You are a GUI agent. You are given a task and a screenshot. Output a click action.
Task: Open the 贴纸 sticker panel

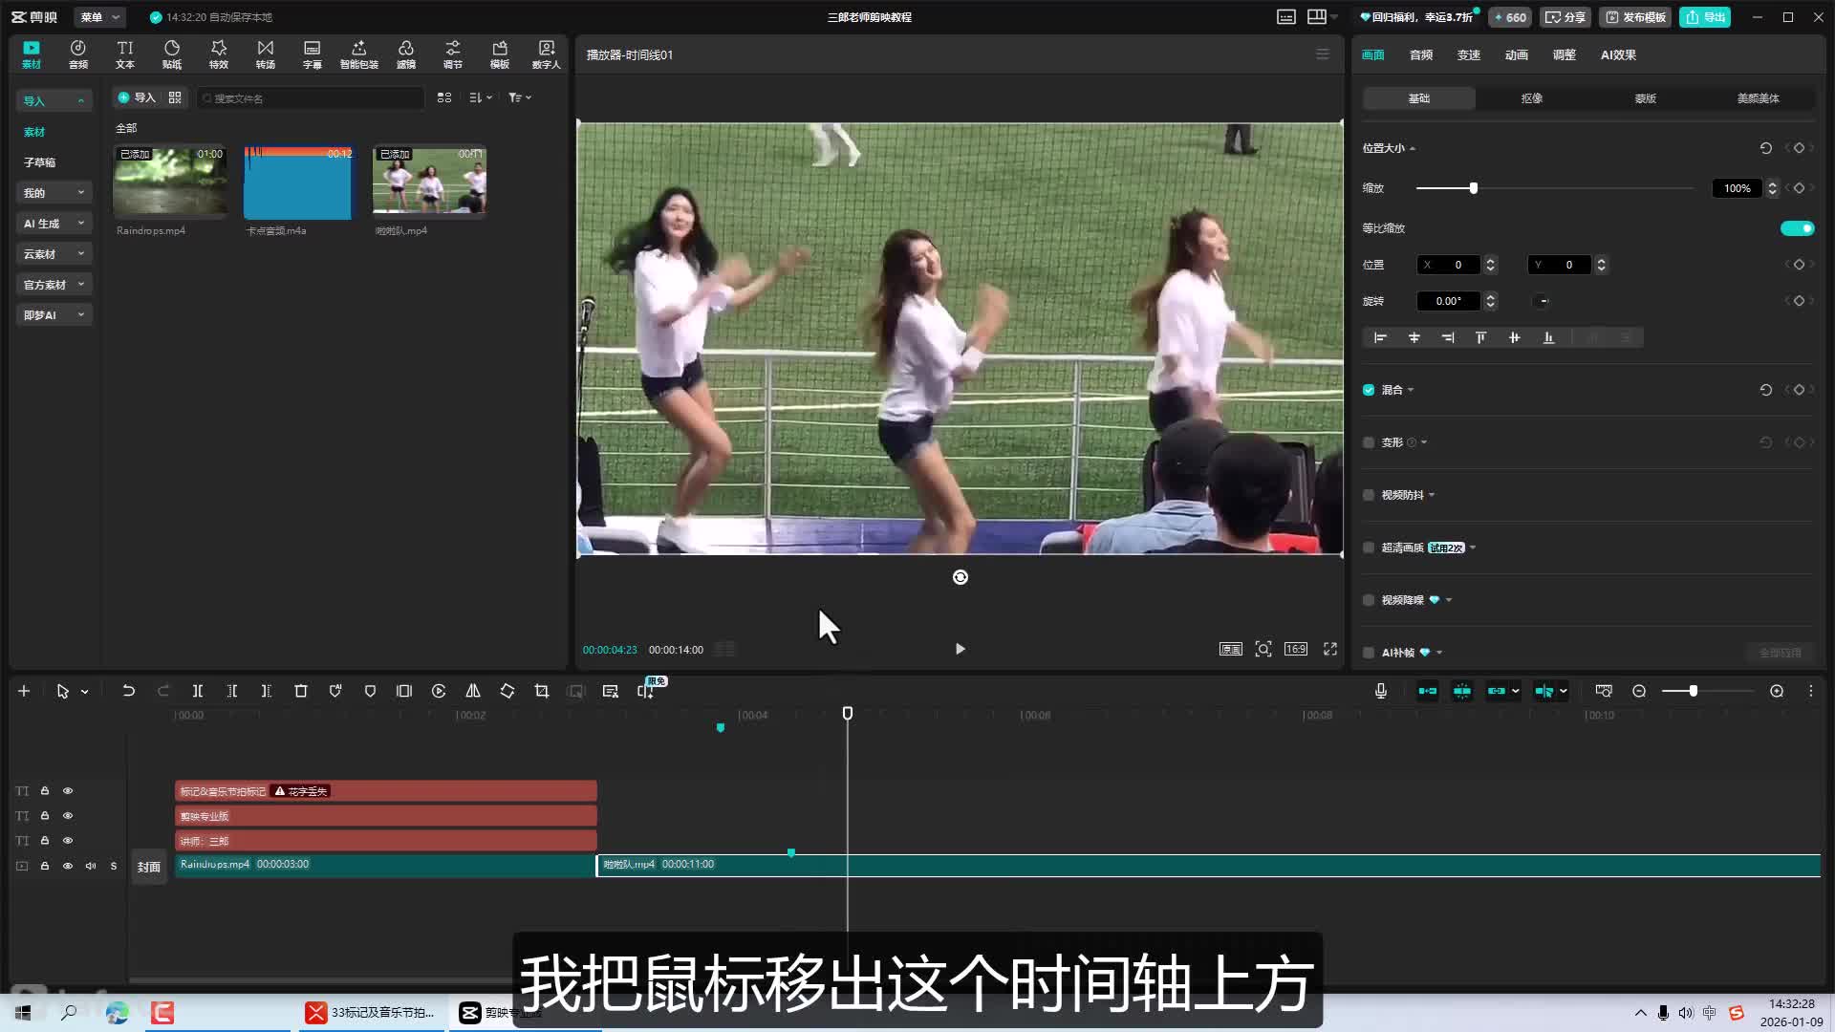[x=172, y=54]
